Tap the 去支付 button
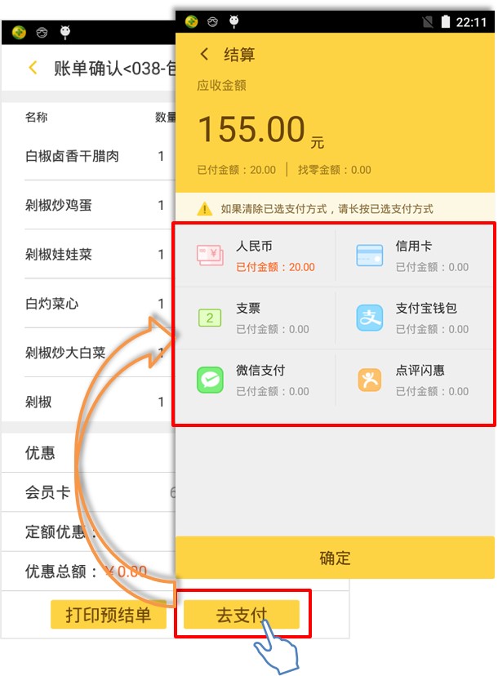498x676 pixels. (x=242, y=614)
